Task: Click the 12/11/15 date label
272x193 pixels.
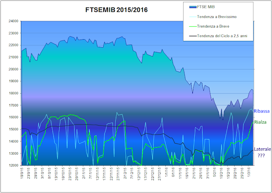Action: coord(97,174)
